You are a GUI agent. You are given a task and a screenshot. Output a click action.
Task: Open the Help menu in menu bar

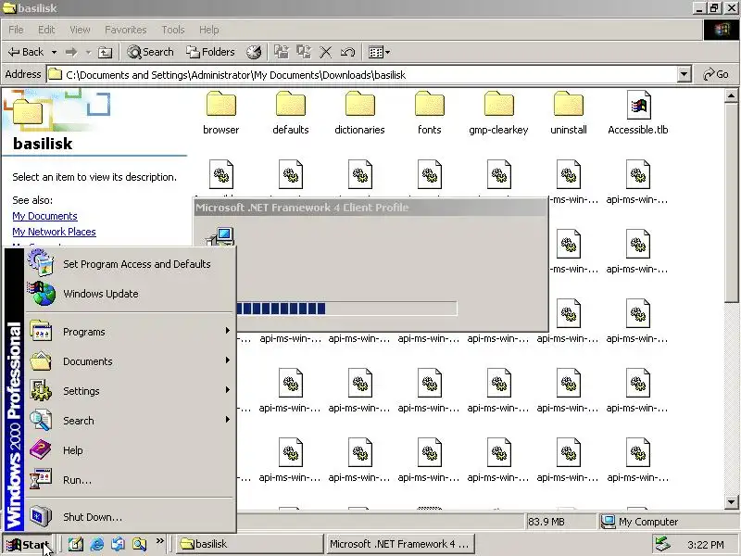pos(209,30)
